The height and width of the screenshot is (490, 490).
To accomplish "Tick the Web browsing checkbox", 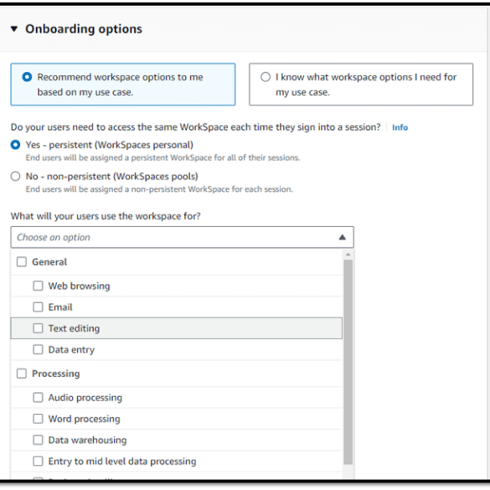I will 38,286.
